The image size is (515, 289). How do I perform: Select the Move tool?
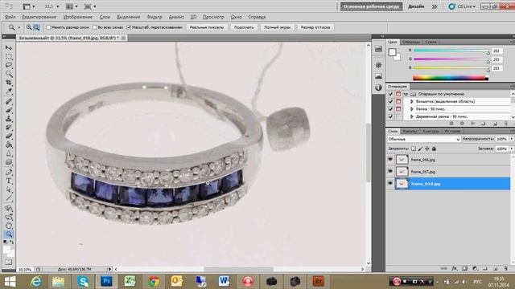click(x=9, y=48)
